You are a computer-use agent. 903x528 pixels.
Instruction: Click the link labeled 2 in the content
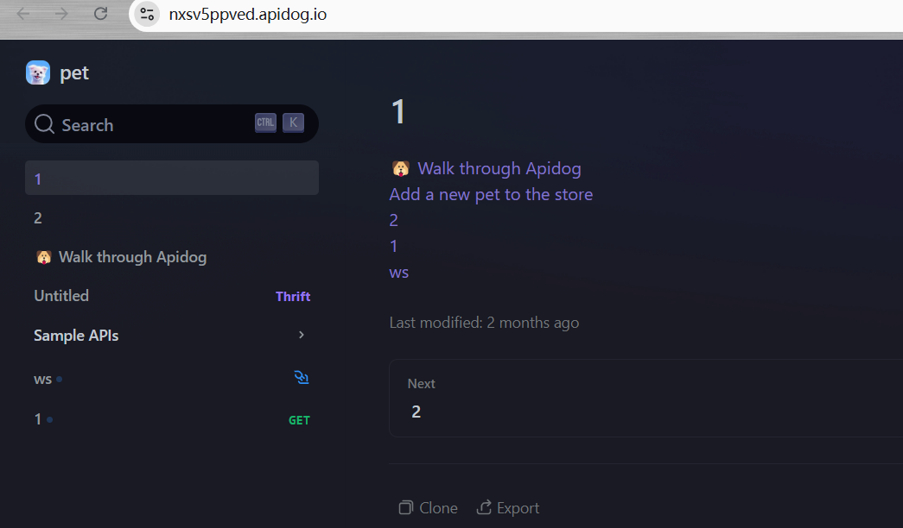pyautogui.click(x=394, y=220)
